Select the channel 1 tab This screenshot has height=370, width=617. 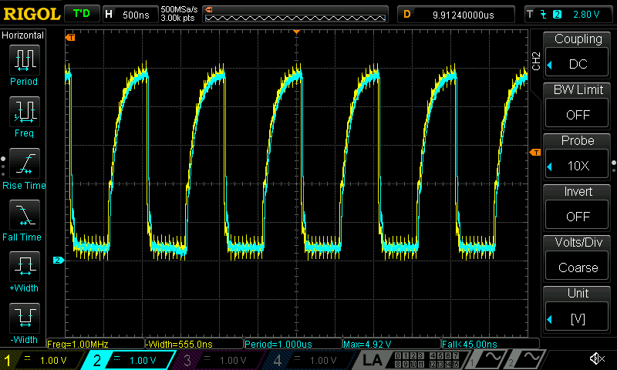coord(42,360)
